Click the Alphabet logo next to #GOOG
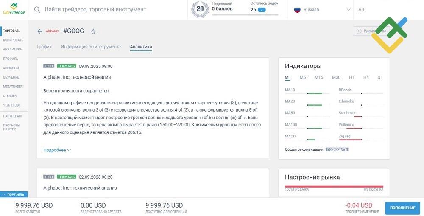 click(52, 31)
